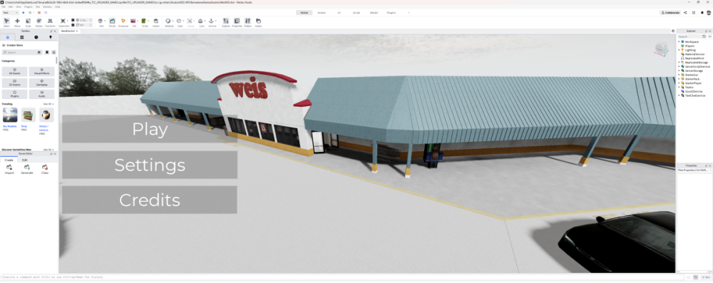Viewport: 713px width, 283px height.
Task: Switch to the Script ribbon tab
Action: click(x=356, y=13)
